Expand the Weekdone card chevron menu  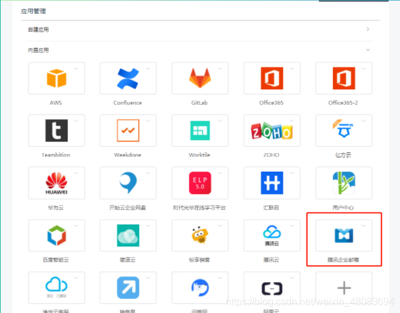click(148, 121)
